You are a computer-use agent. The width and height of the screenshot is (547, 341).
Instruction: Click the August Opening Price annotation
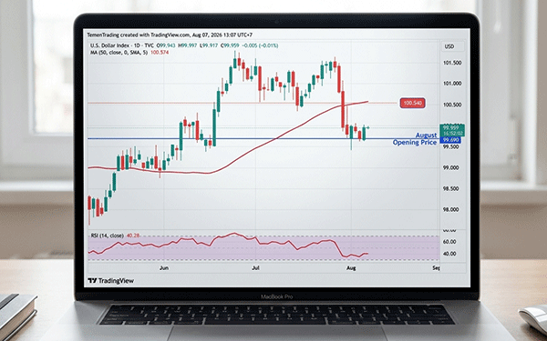pyautogui.click(x=415, y=139)
